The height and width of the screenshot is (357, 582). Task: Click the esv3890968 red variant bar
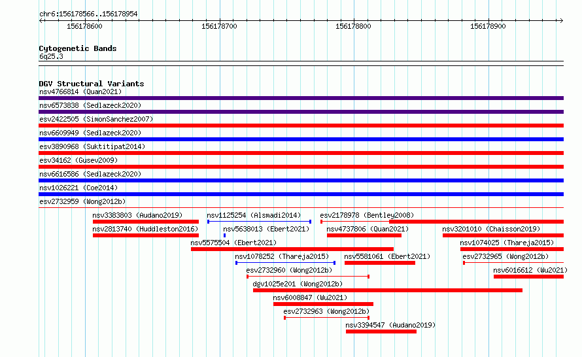click(x=301, y=153)
